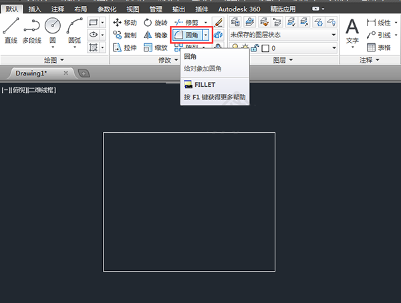Screen dimensions: 401x303
Task: Click the new drawing tab button
Action: [84, 73]
